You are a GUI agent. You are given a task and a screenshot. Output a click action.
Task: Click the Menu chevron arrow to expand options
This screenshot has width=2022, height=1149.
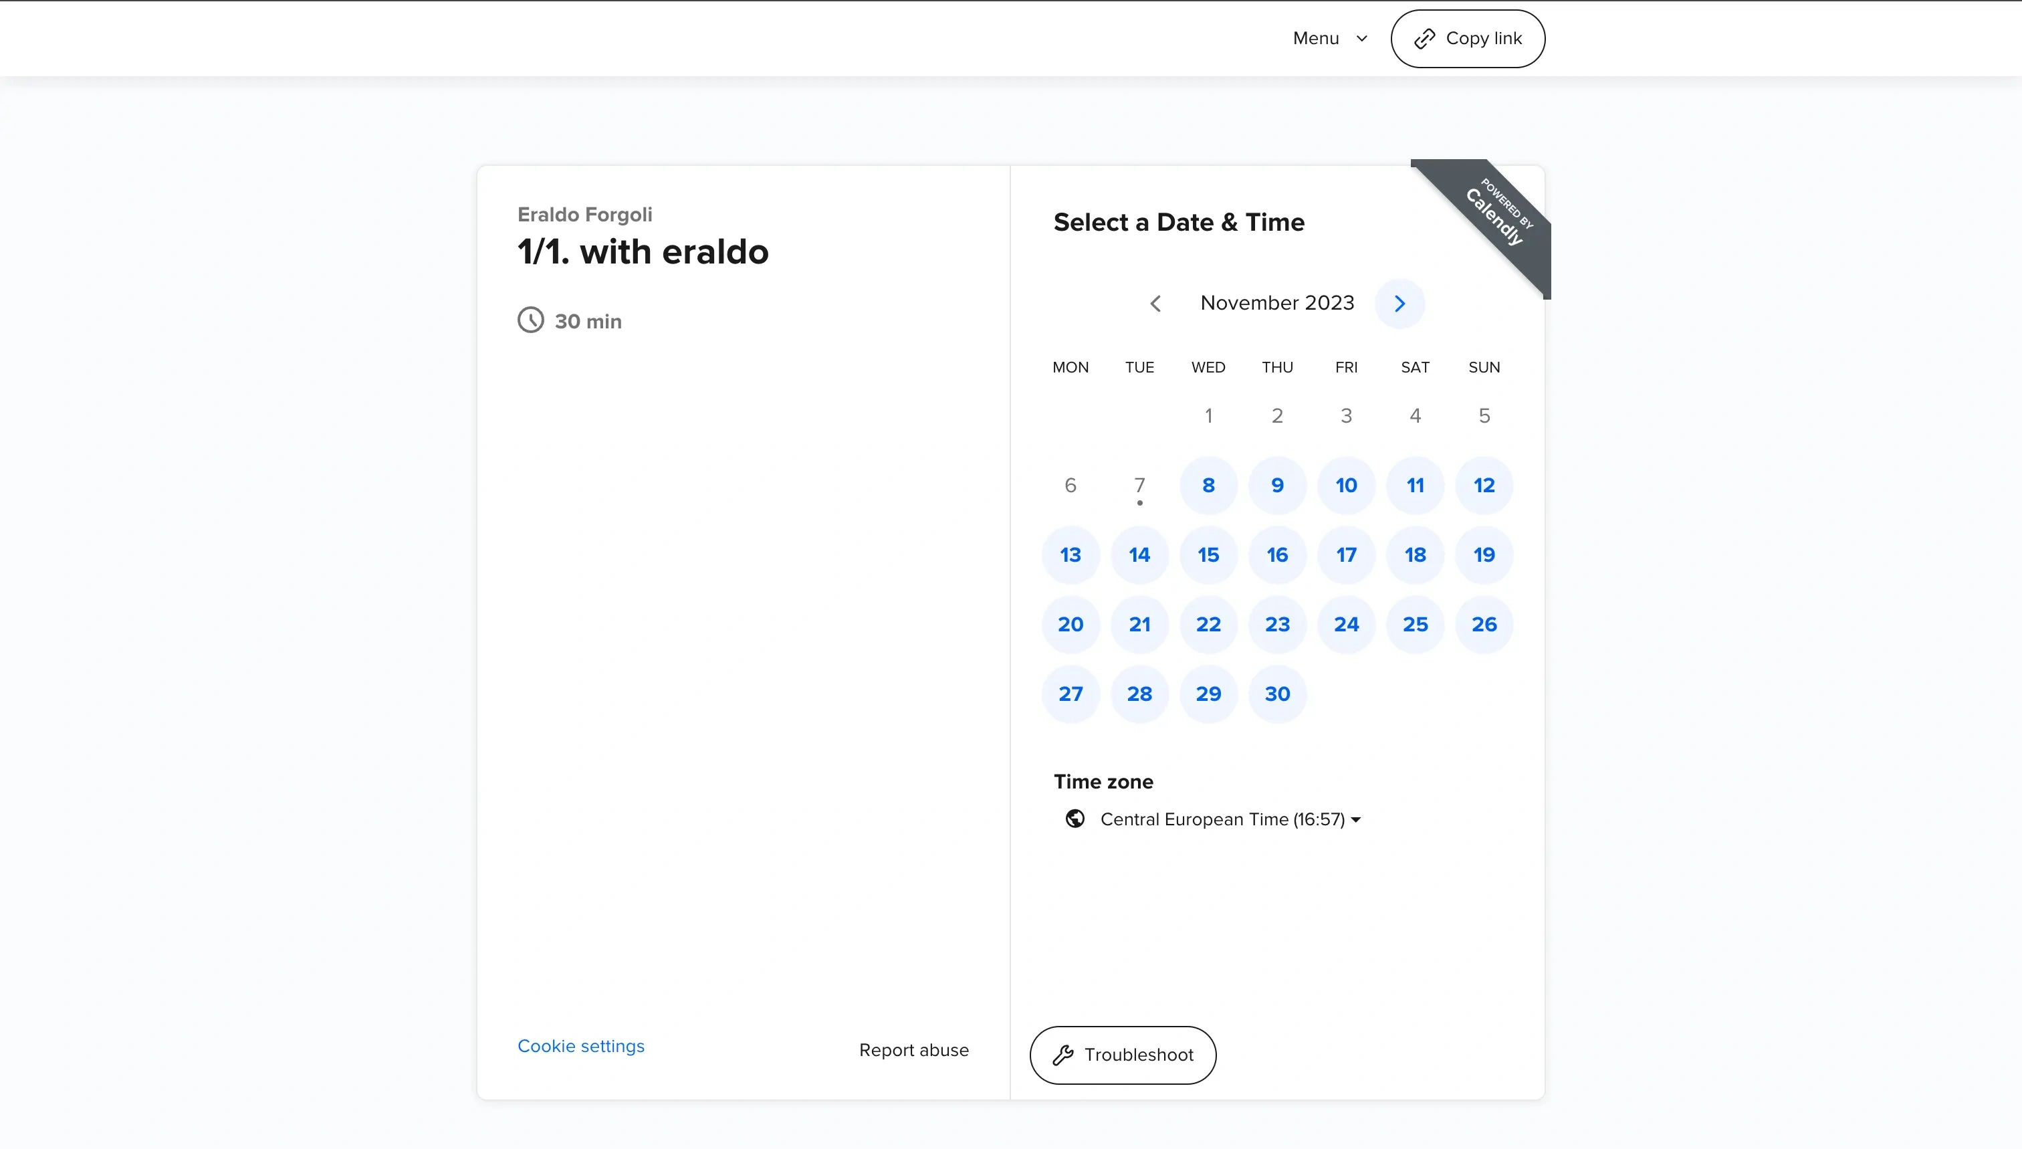pyautogui.click(x=1361, y=37)
